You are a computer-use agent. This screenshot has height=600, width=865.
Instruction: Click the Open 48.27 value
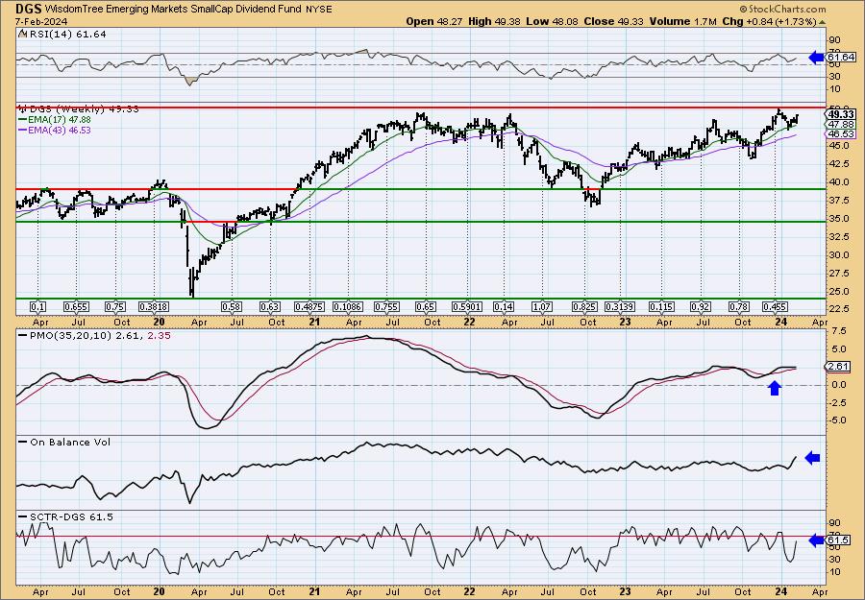pos(433,21)
